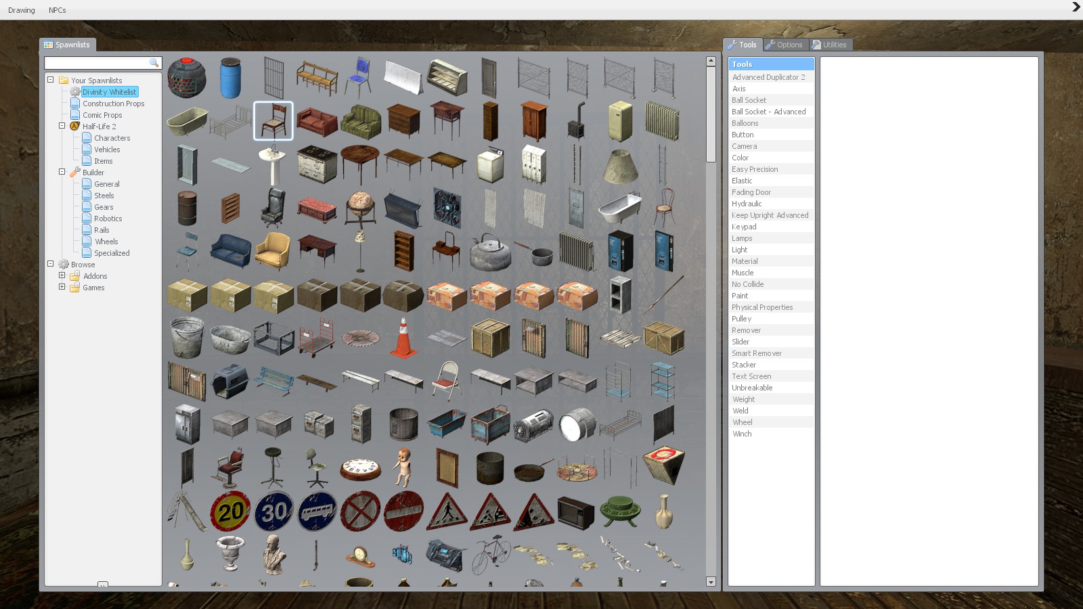Select the No Collide tool

point(771,284)
